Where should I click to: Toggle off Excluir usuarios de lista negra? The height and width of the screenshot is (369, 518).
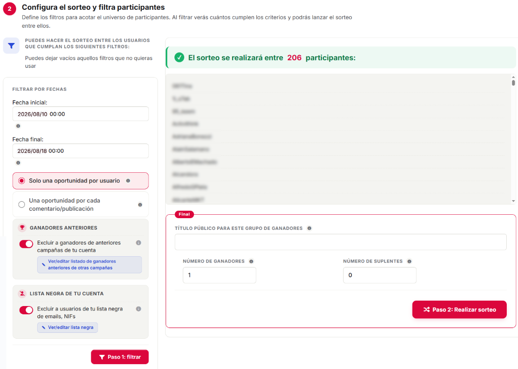(26, 310)
